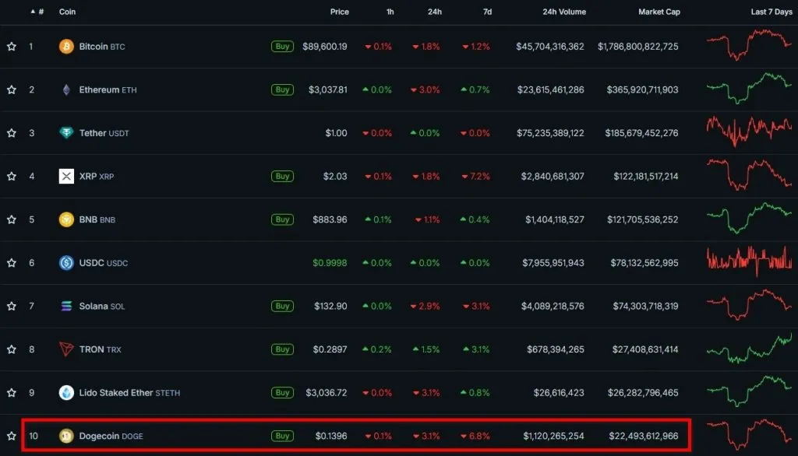Image resolution: width=798 pixels, height=456 pixels.
Task: View USDC 7-day sparkline chart
Action: [749, 261]
